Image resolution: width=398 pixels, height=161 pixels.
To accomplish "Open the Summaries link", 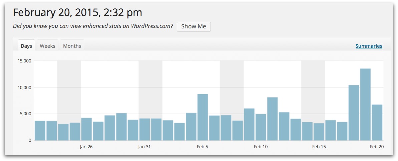I will [369, 46].
